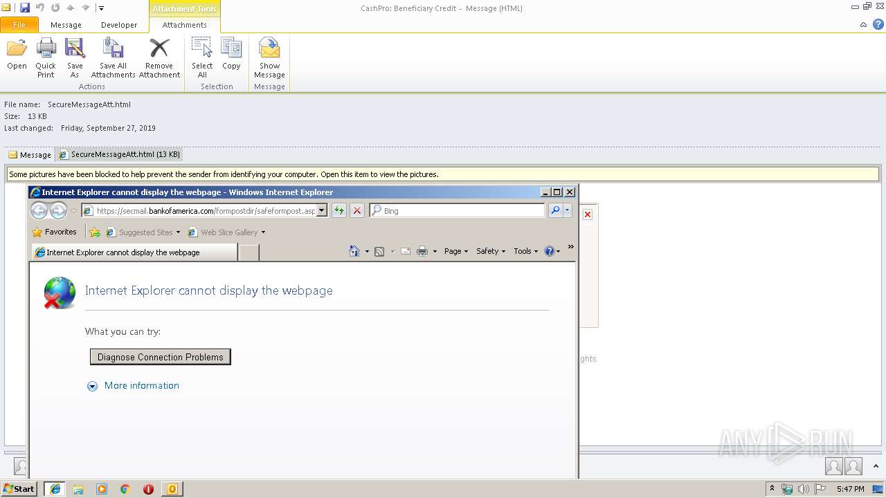This screenshot has height=498, width=886.
Task: Click Undo in quick access toolbar
Action: tap(40, 8)
